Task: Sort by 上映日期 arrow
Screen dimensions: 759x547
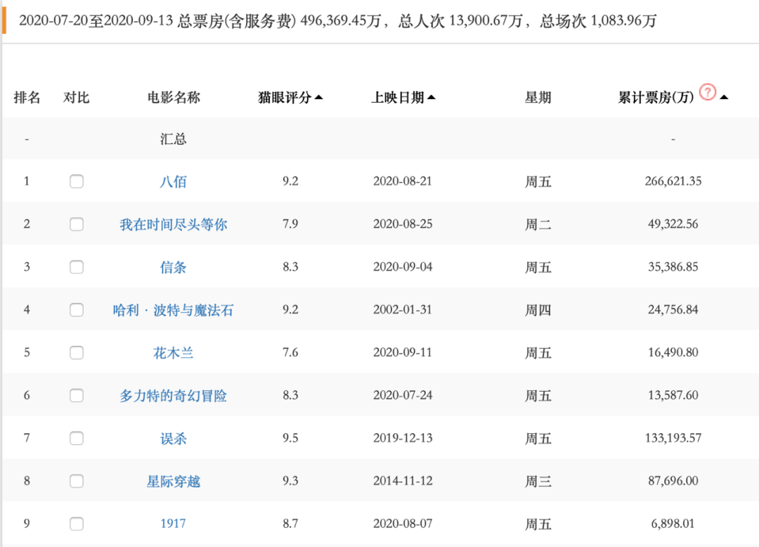Action: click(432, 97)
